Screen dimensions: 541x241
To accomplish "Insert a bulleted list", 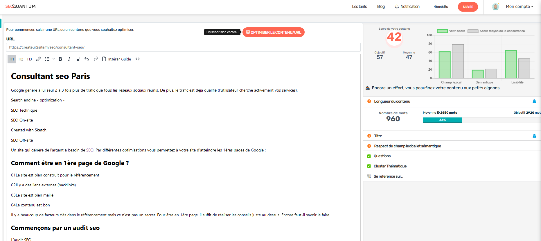I will pyautogui.click(x=47, y=59).
